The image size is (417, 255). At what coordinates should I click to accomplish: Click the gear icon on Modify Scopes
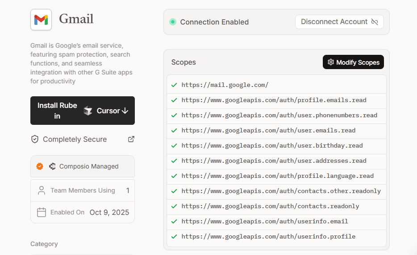coord(330,62)
